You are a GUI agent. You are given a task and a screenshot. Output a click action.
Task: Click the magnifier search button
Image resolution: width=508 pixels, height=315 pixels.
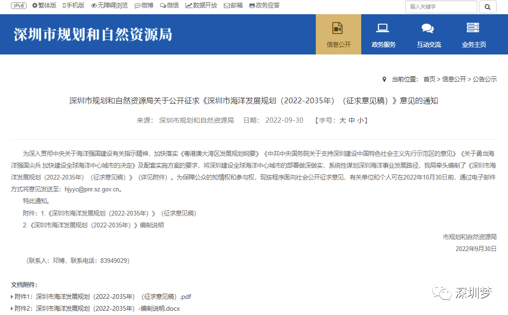(x=488, y=7)
